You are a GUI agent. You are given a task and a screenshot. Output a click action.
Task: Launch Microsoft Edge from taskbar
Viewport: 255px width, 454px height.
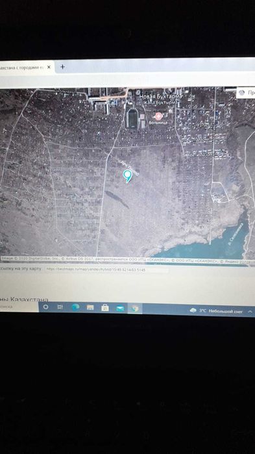tap(75, 307)
